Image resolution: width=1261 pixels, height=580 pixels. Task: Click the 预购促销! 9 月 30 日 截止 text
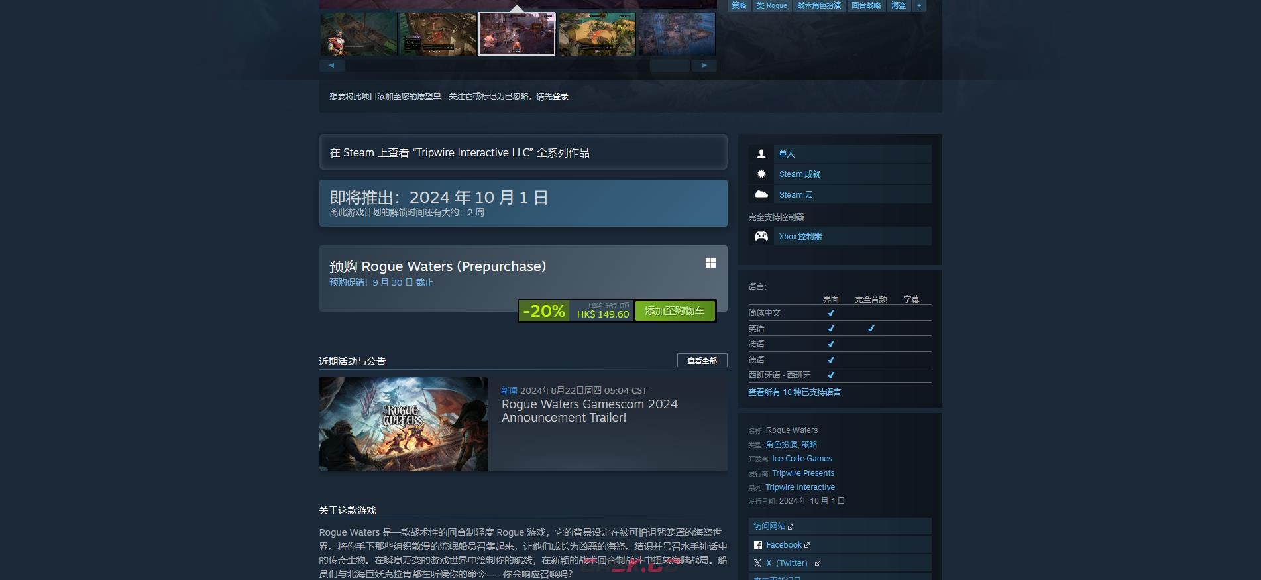(x=381, y=282)
